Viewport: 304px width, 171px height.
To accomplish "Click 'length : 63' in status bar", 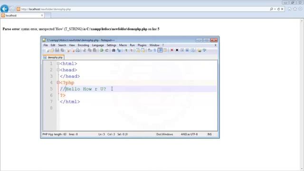I will click(60, 134).
